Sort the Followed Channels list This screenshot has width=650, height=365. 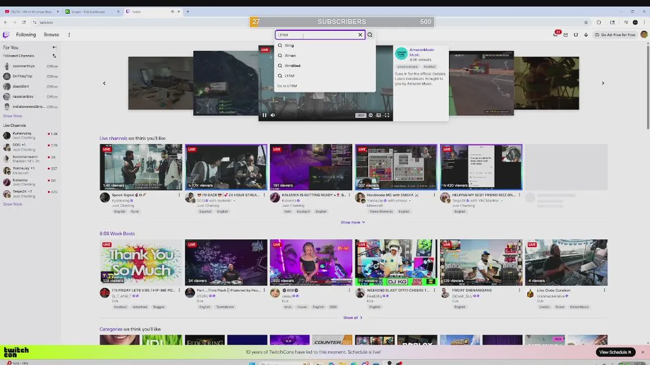coord(54,56)
